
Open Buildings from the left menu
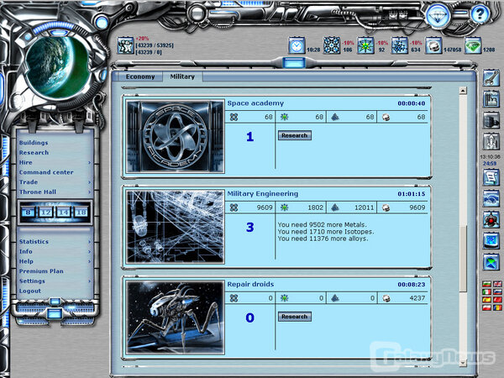(34, 143)
